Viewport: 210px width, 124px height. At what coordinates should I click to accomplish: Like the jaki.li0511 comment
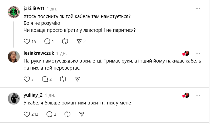pos(27,41)
